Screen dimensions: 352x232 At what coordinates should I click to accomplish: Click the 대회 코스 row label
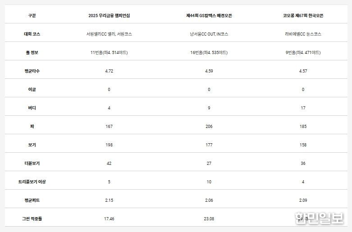click(x=32, y=34)
